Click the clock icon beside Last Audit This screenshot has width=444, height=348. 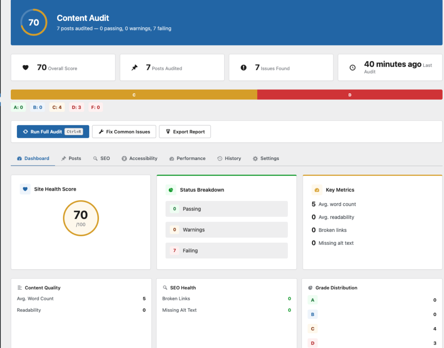click(353, 68)
